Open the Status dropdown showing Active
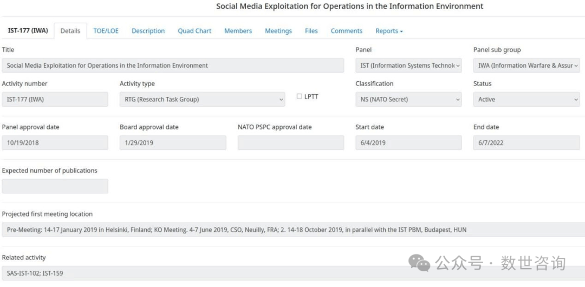The height and width of the screenshot is (287, 585). click(526, 99)
